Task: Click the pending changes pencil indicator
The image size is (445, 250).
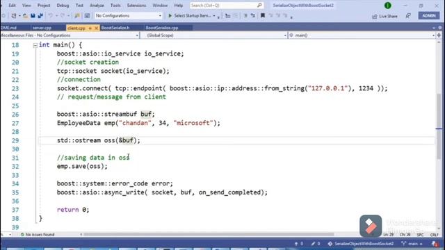Action: pyautogui.click(x=315, y=244)
